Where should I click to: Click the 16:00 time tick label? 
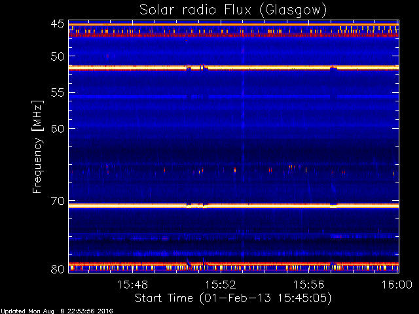coord(397,285)
